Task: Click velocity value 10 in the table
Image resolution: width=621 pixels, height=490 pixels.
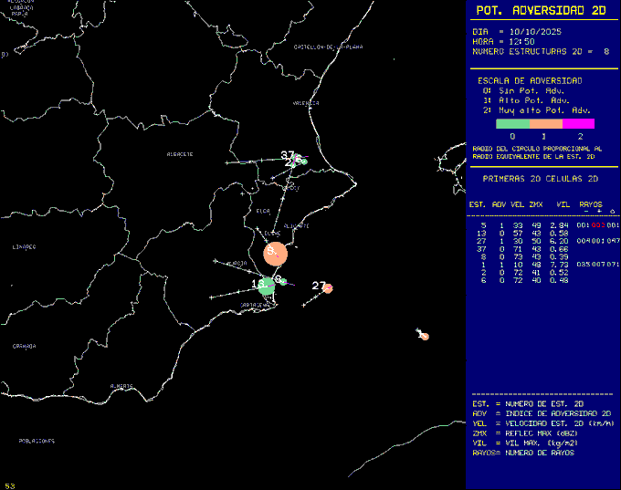Action: tap(518, 265)
